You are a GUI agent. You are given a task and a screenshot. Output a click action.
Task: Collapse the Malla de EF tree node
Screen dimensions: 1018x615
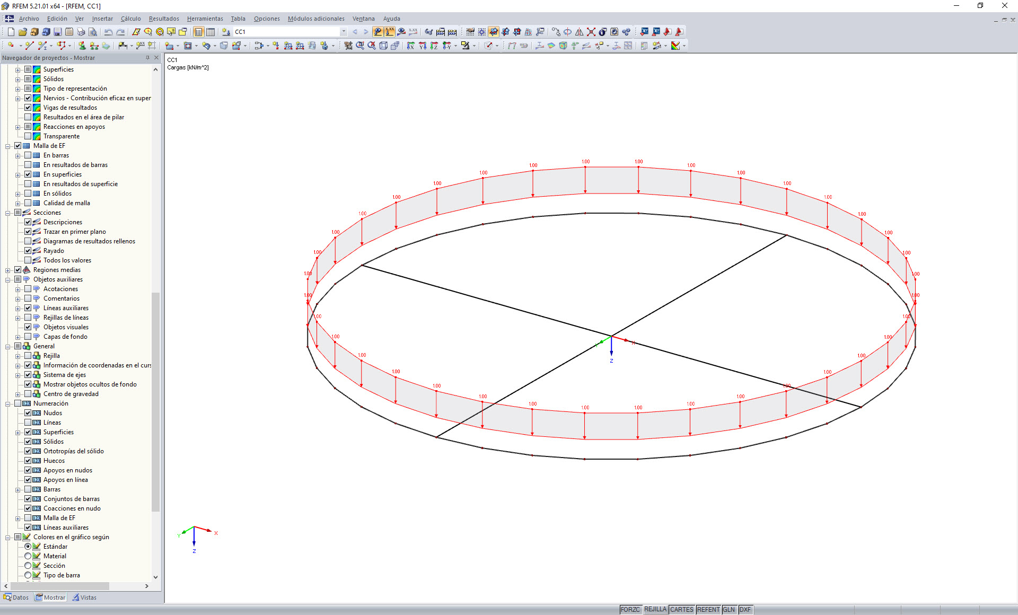coord(8,146)
